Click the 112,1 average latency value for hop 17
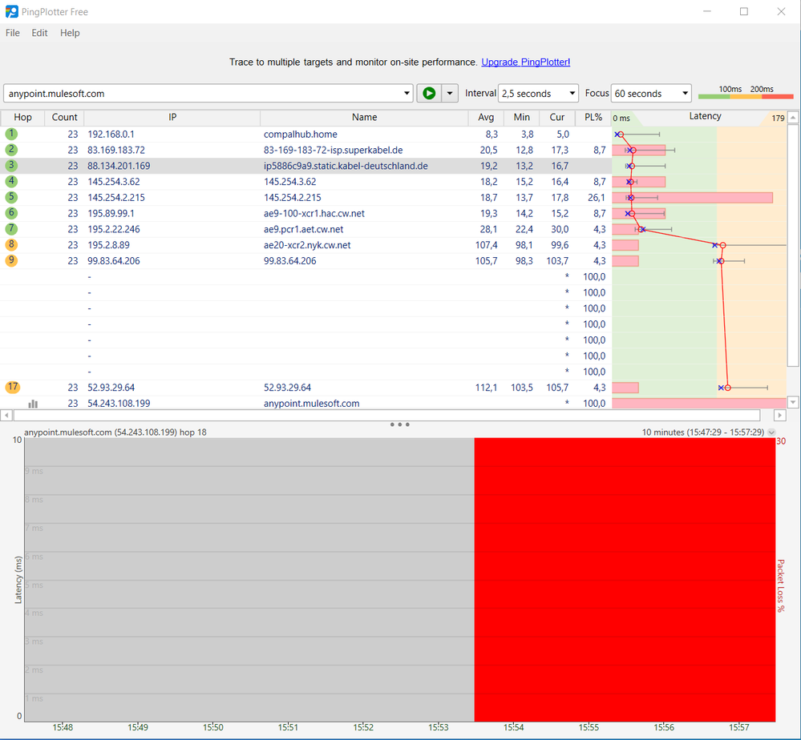 tap(486, 388)
